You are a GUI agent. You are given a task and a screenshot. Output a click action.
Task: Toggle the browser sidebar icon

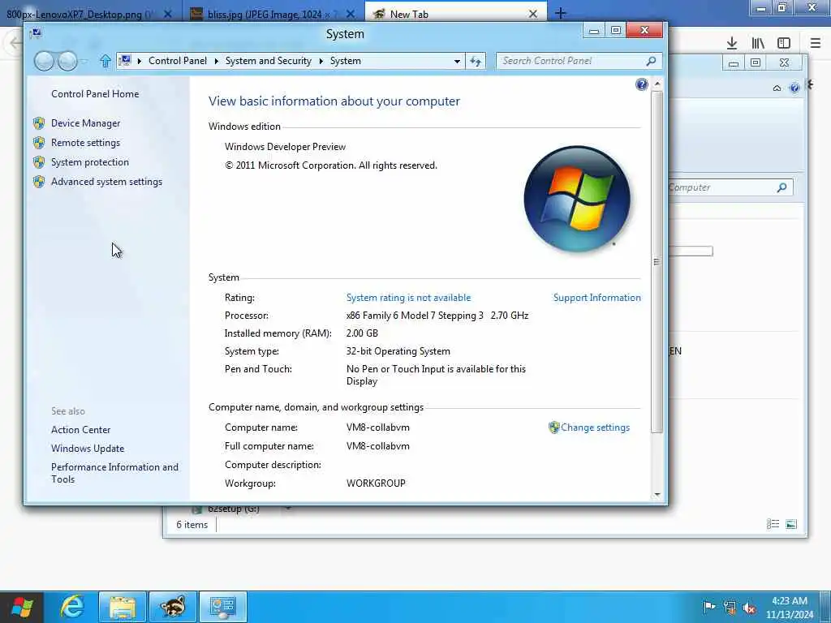click(784, 44)
